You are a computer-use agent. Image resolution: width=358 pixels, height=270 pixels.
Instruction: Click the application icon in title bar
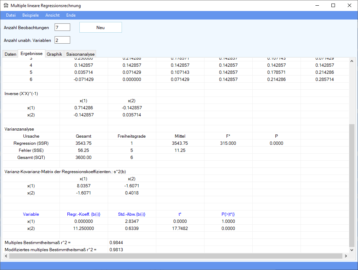(x=6, y=6)
